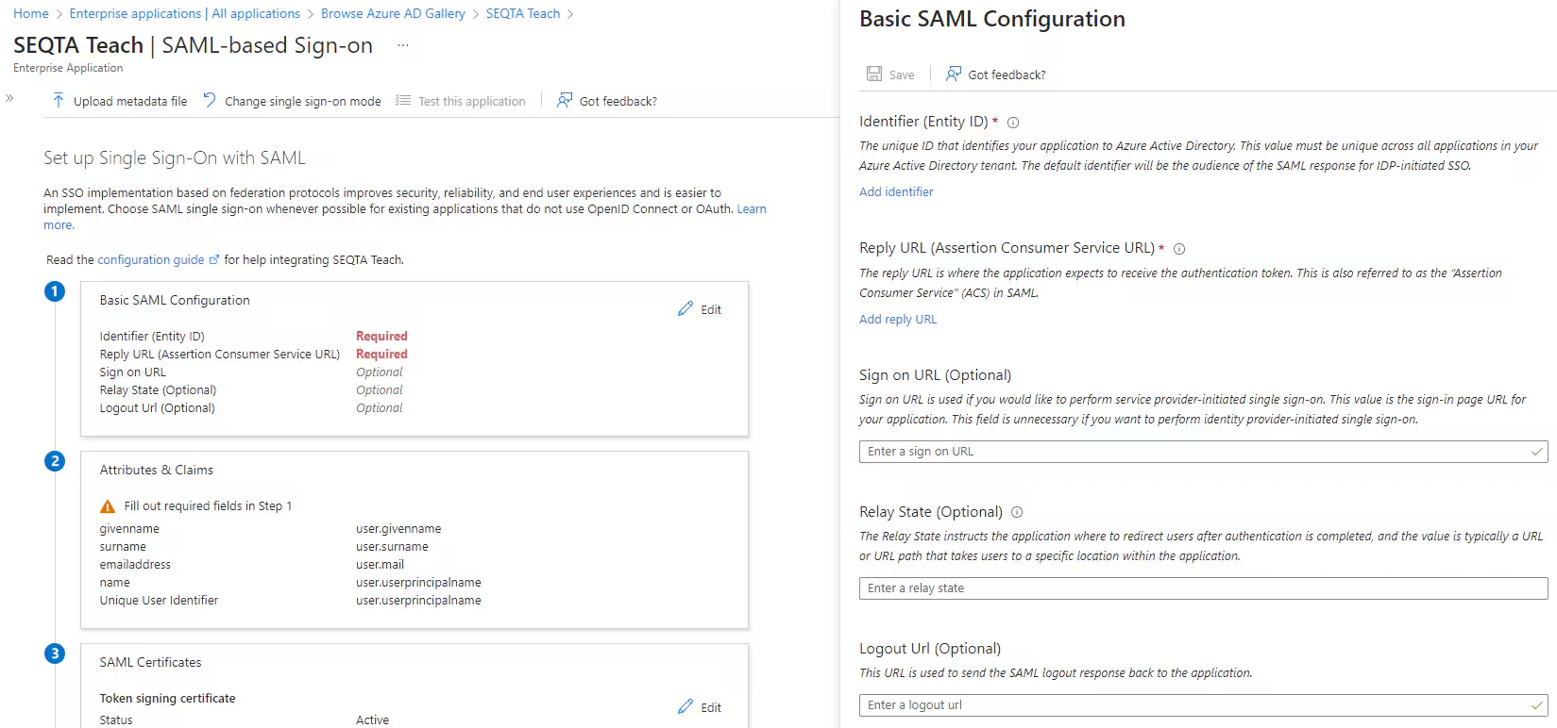Click the SAML Certificates card heading
This screenshot has height=728, width=1557.
[151, 662]
